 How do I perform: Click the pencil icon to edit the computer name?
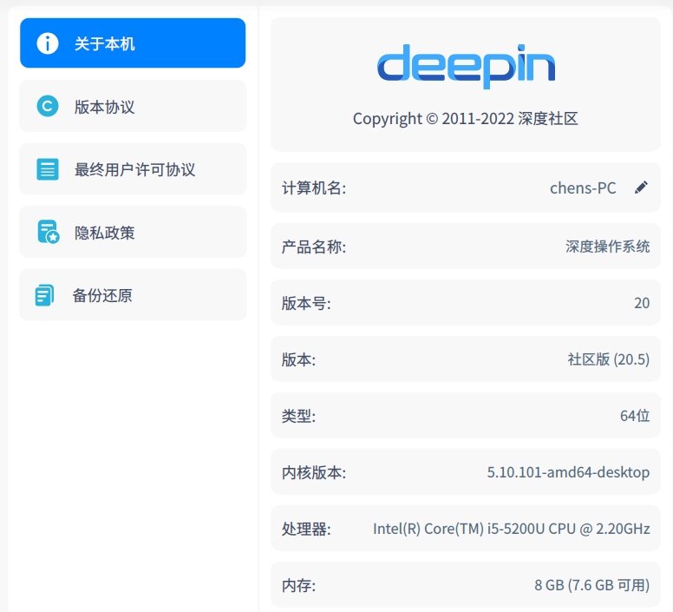tap(641, 188)
